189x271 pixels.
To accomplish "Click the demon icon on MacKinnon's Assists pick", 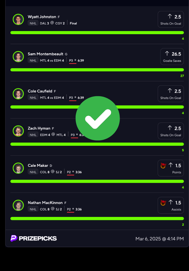I will (163, 202).
